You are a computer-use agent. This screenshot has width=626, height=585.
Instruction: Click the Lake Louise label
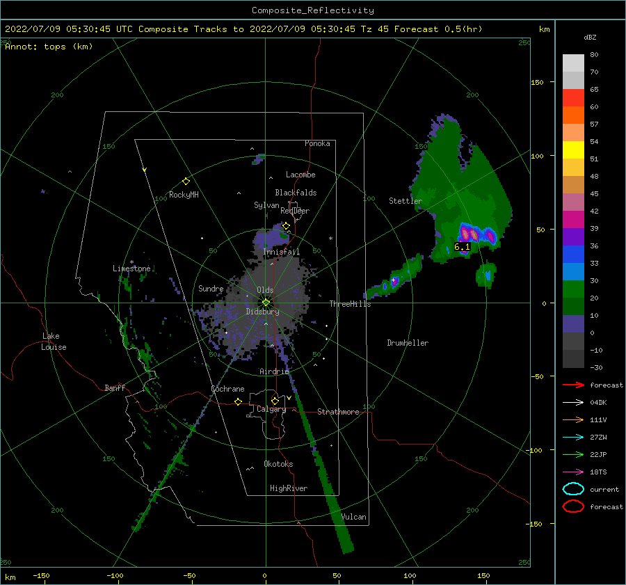[x=54, y=342]
